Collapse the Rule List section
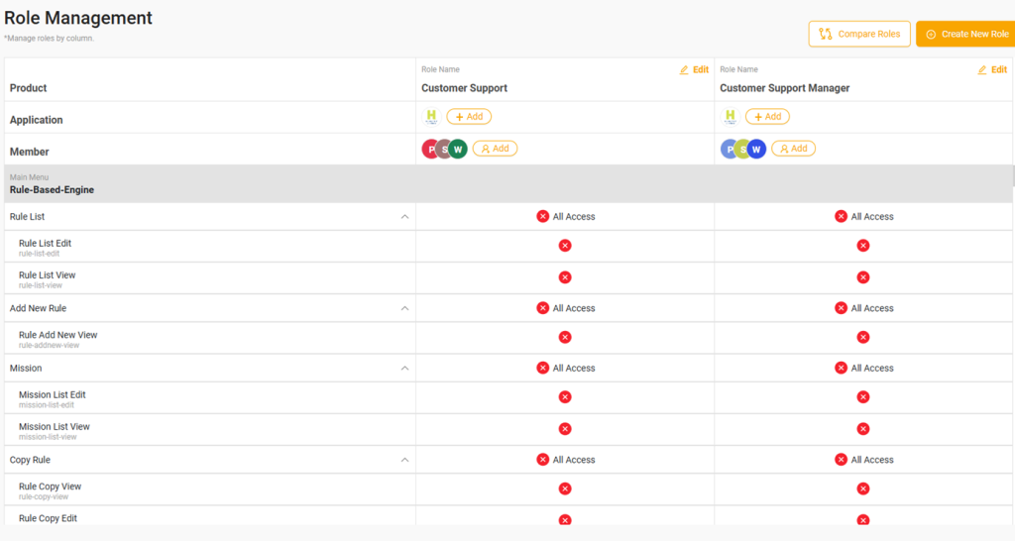This screenshot has height=541, width=1015. coord(404,217)
